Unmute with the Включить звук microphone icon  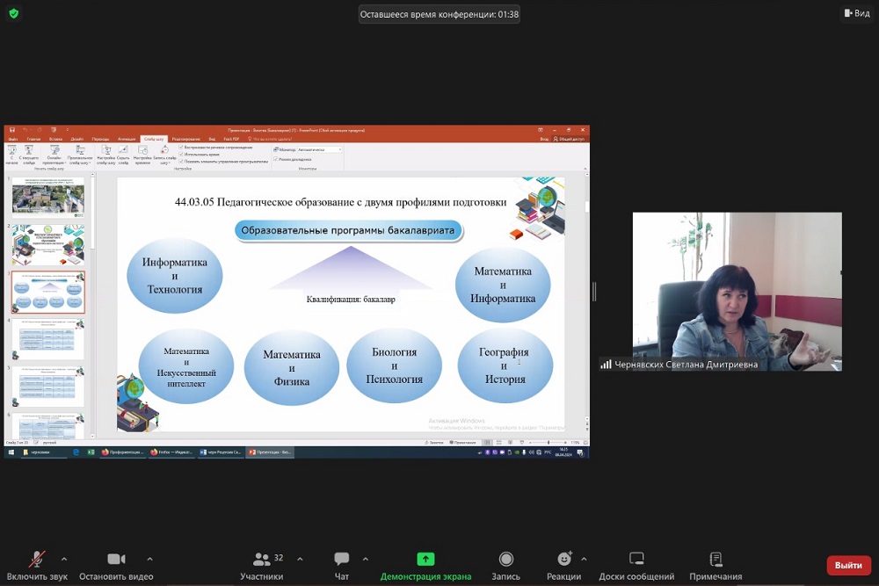tap(37, 559)
